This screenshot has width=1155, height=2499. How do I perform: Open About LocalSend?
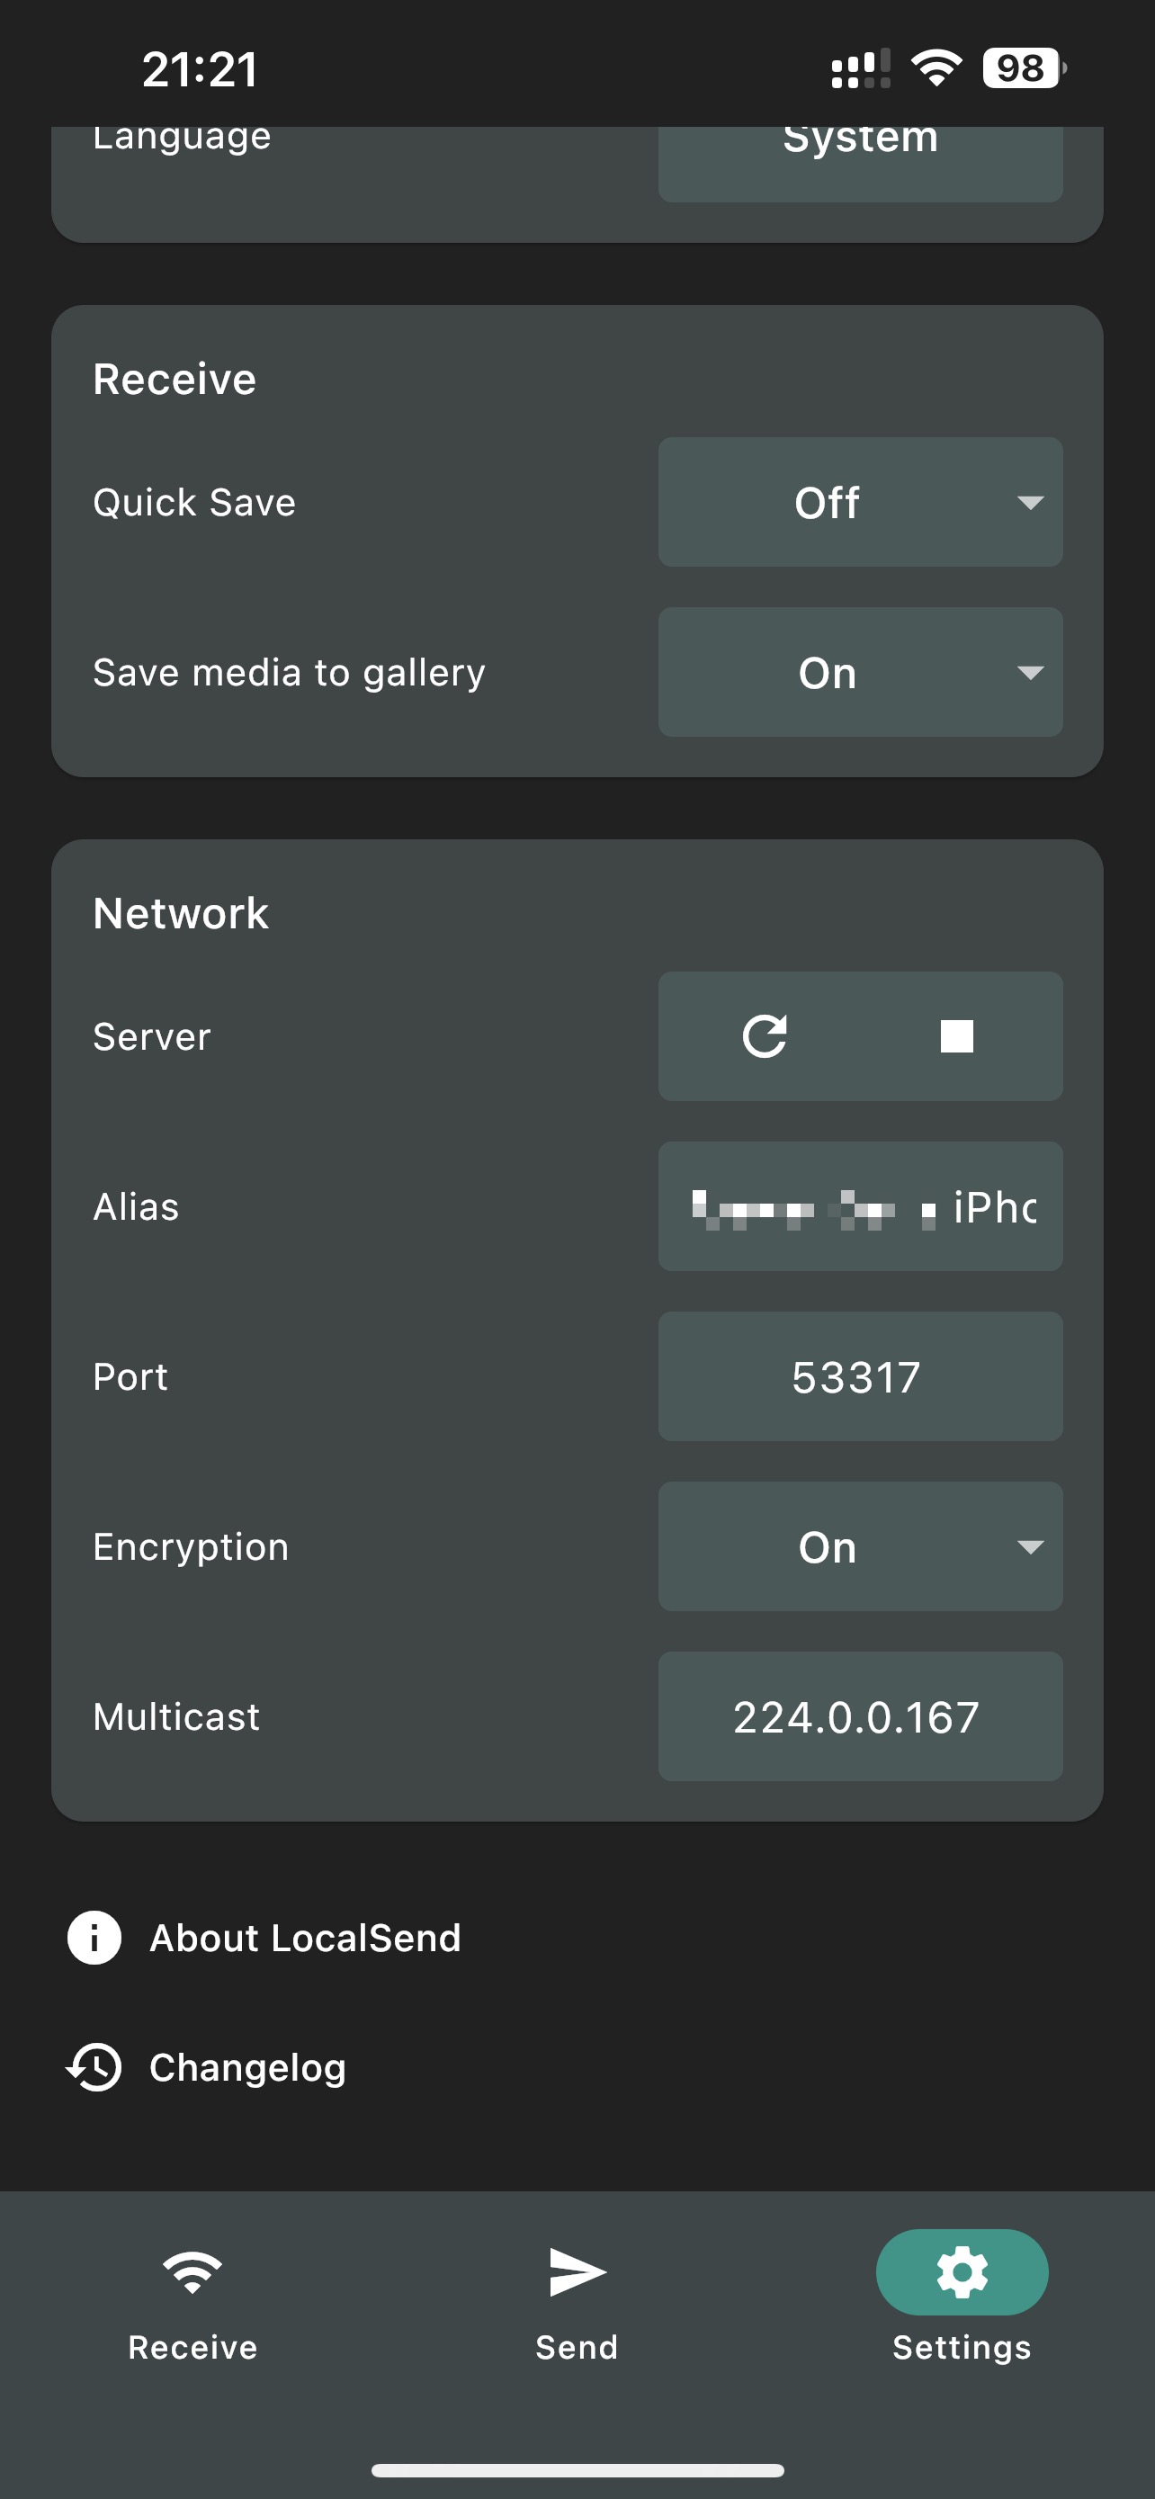(305, 1937)
